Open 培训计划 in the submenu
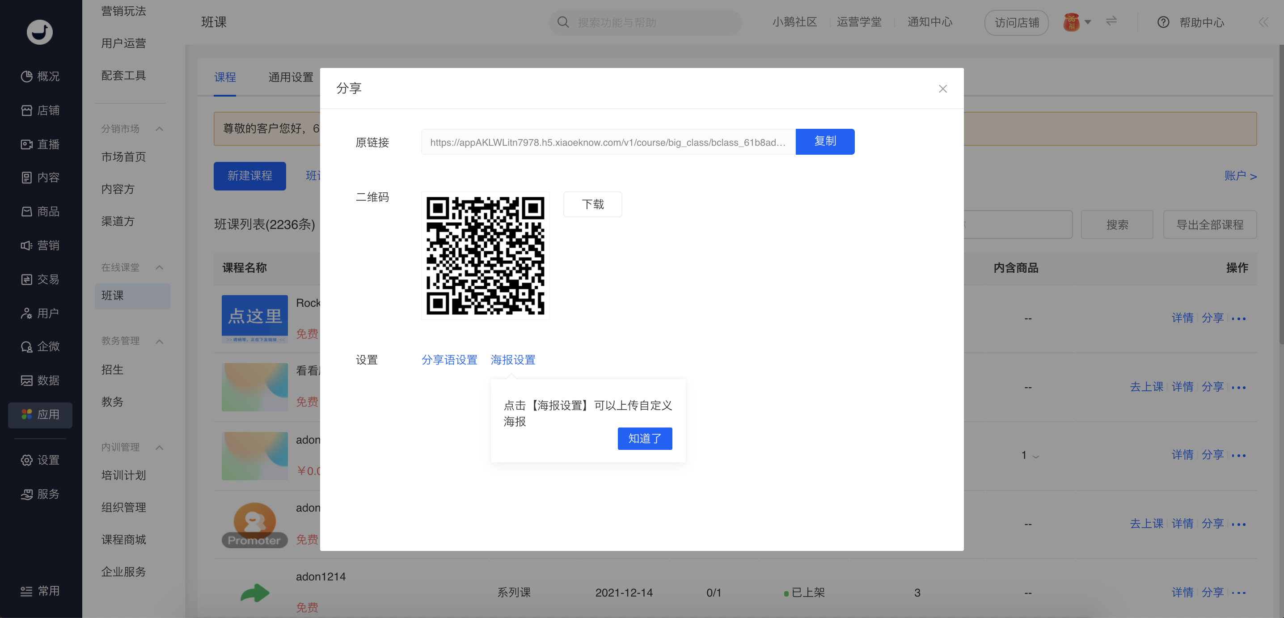The height and width of the screenshot is (618, 1284). (x=123, y=475)
